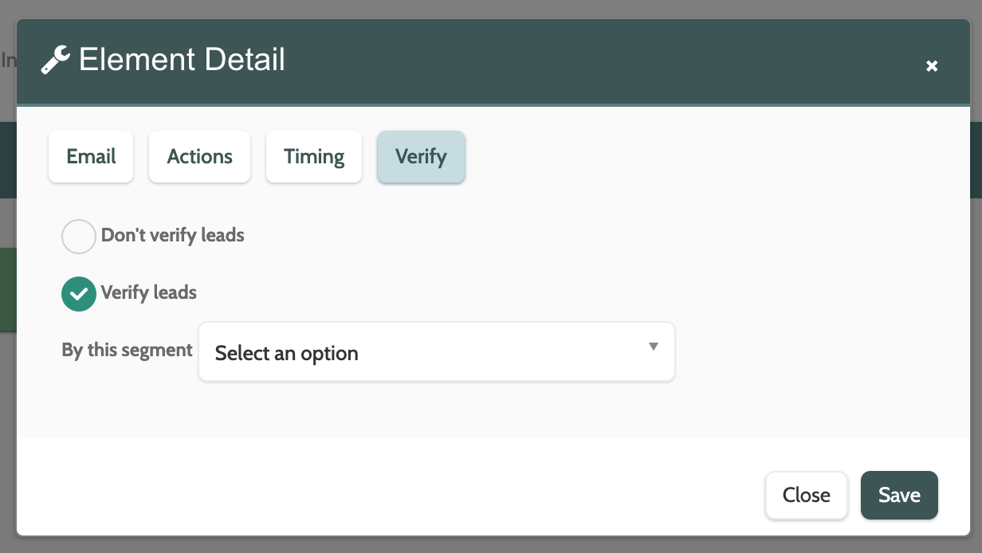
Task: Close the Element Detail dialog with X
Action: click(932, 66)
